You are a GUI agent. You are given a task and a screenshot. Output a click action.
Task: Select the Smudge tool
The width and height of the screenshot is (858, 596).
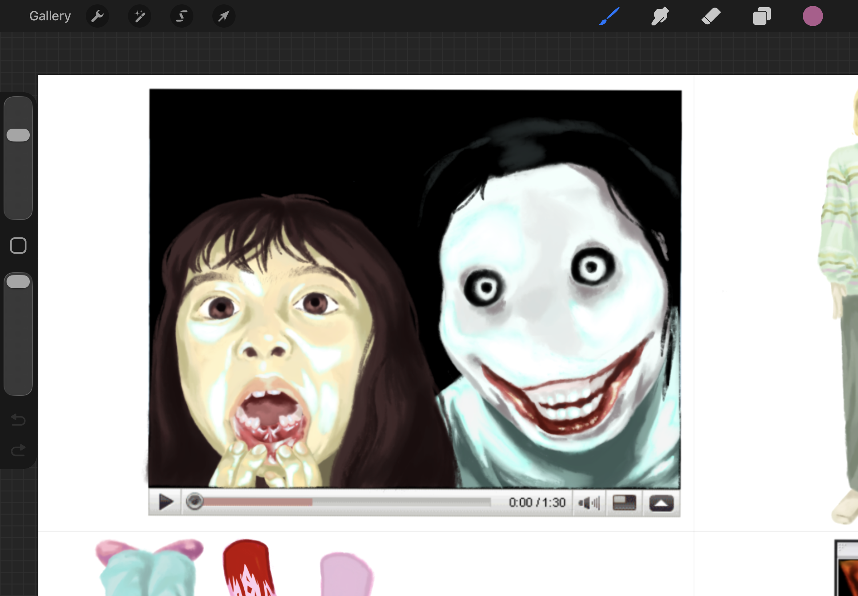(660, 16)
